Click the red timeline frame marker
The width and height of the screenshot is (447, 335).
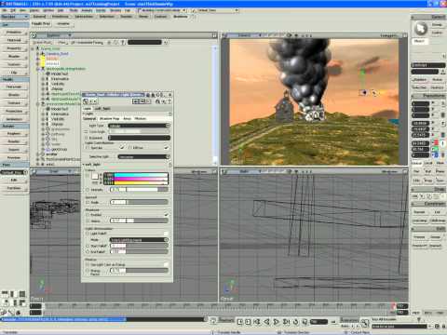(x=394, y=306)
